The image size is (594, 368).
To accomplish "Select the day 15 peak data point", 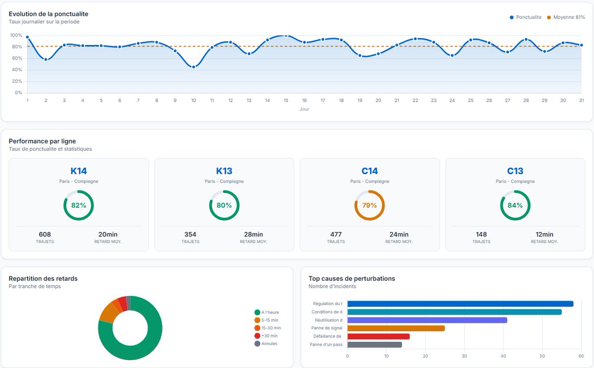I will (x=286, y=36).
